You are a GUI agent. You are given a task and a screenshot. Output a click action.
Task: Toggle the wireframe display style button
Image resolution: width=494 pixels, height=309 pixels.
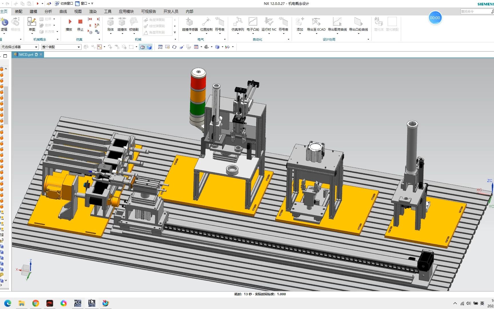142,47
